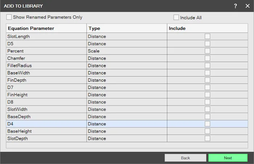Image resolution: width=254 pixels, height=164 pixels.
Task: Click Distance type cell in Chamfer row
Action: pos(127,58)
